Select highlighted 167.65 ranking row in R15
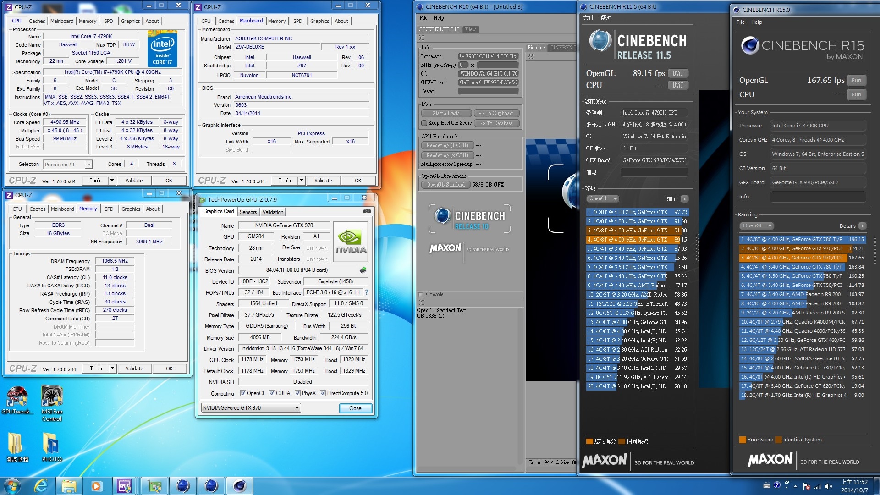This screenshot has width=880, height=495. coord(802,258)
